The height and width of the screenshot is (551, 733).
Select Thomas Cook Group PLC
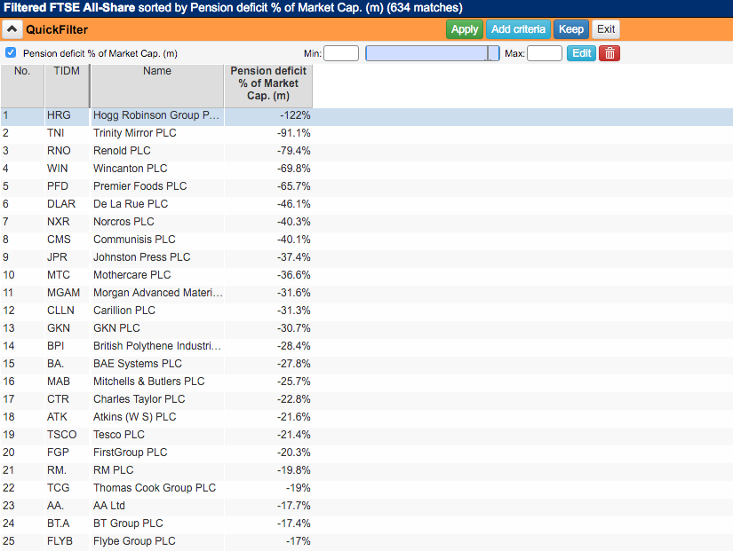click(x=155, y=488)
